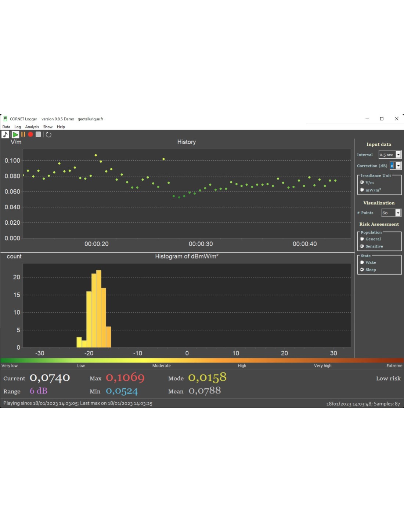Select Sensitive population option
Screen dimensions: 404x522
pos(362,246)
